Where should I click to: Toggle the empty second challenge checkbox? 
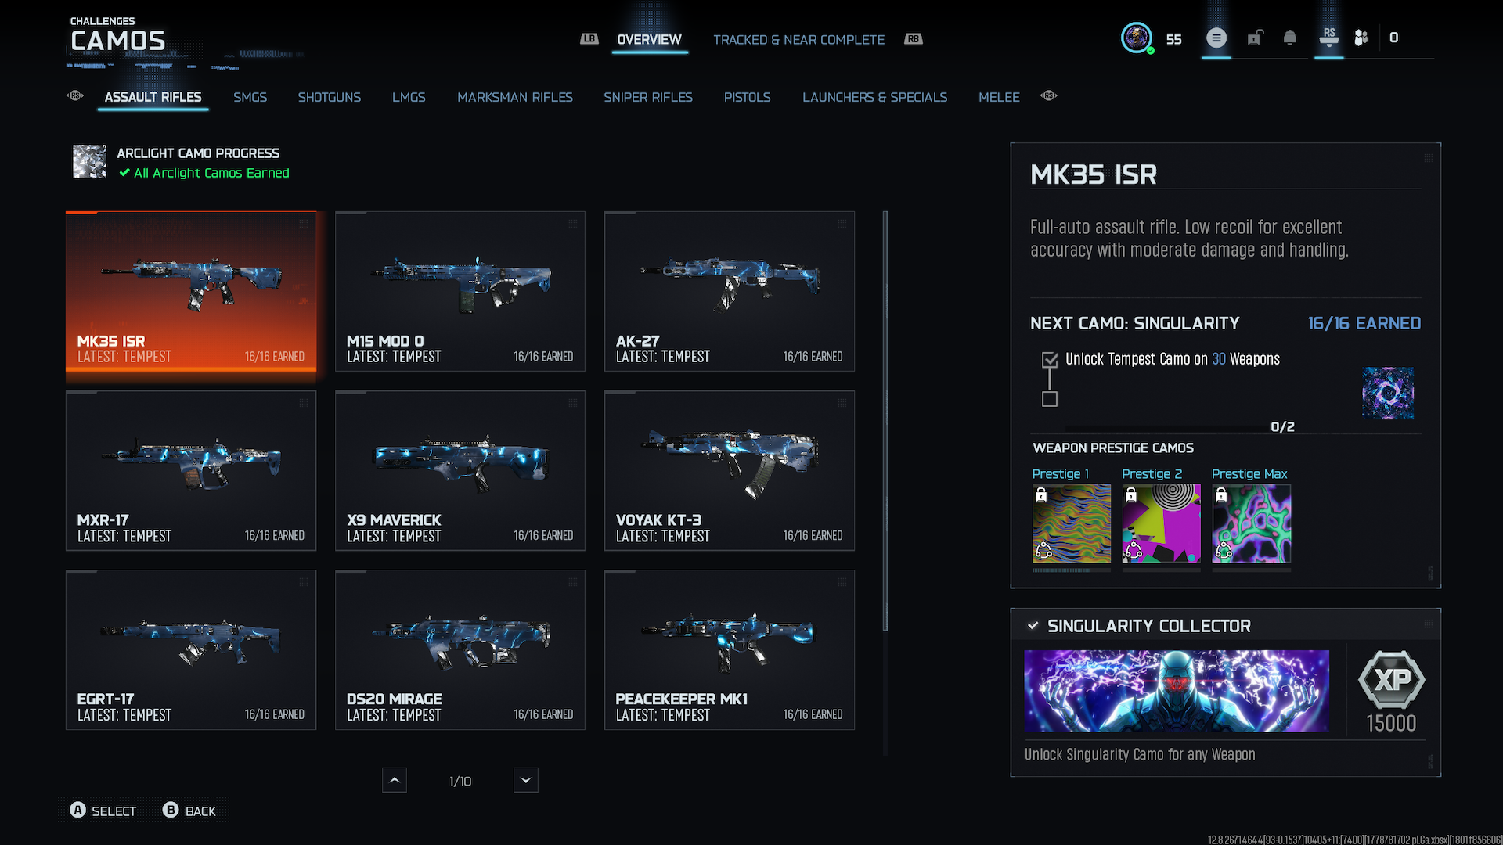[1050, 399]
